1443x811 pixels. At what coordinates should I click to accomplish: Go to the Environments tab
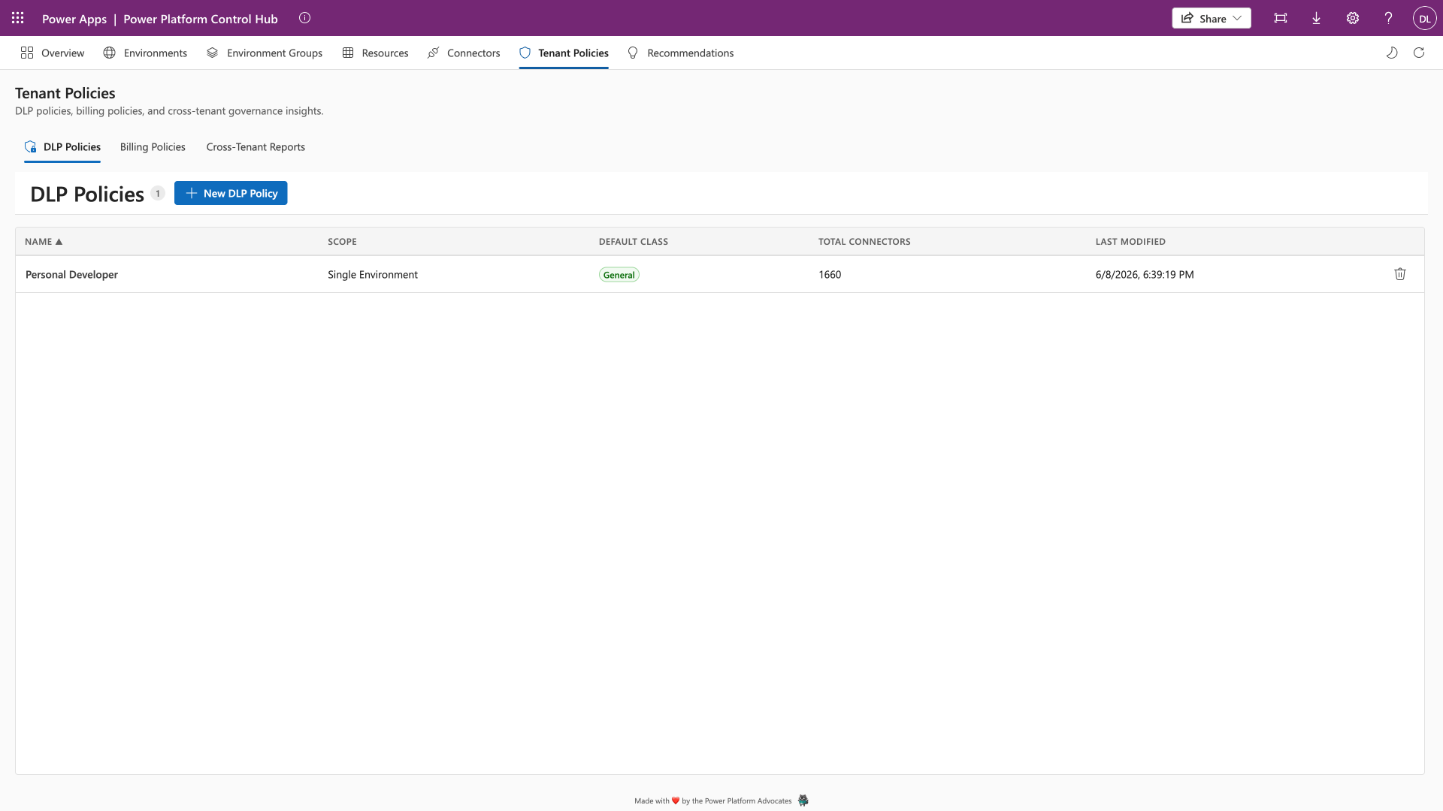tap(145, 53)
